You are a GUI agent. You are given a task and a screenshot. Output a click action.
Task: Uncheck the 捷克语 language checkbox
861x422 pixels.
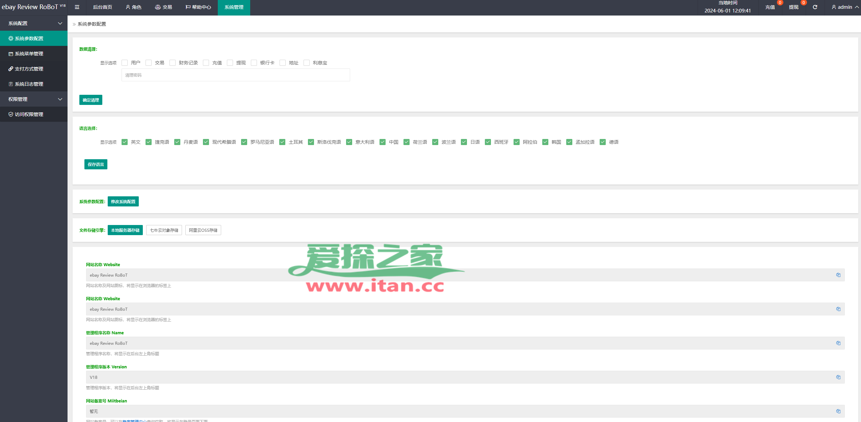coord(149,142)
